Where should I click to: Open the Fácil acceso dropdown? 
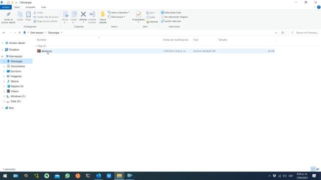[x=116, y=17]
